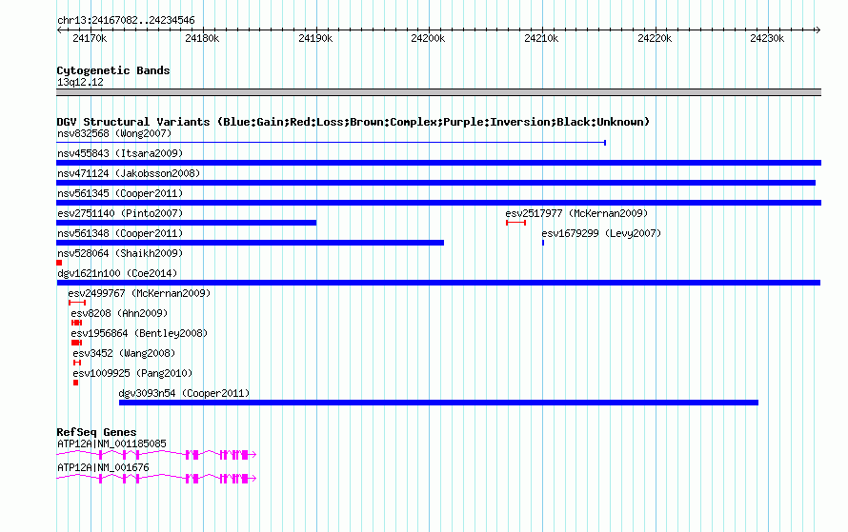The width and height of the screenshot is (848, 532).
Task: Open the ATP12A|NM_001185085 gene label
Action: tap(111, 443)
